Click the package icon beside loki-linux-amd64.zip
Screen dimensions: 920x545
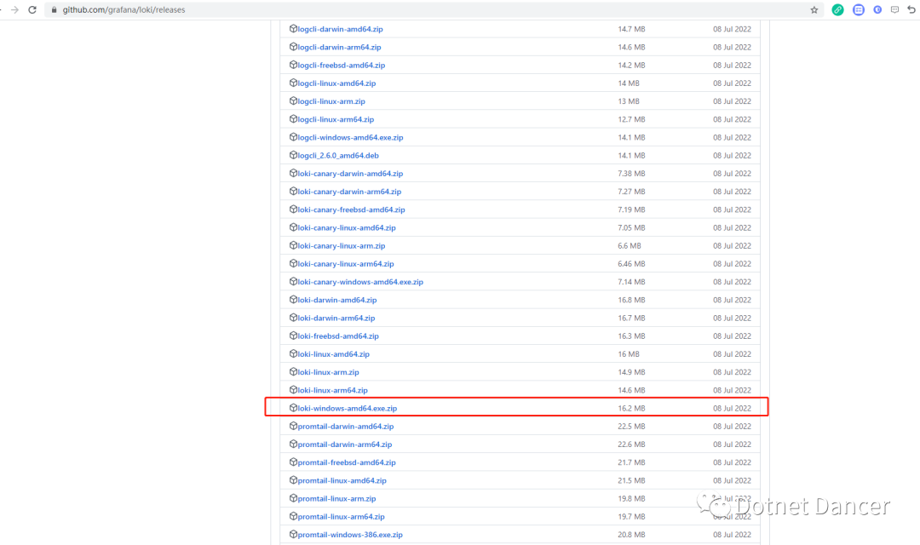point(293,353)
